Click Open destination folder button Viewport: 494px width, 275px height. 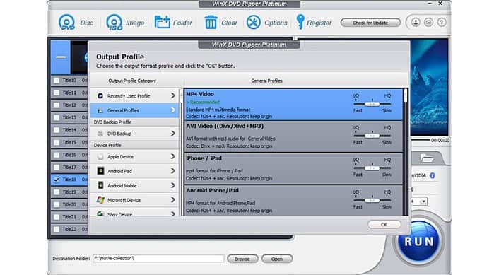point(277,259)
